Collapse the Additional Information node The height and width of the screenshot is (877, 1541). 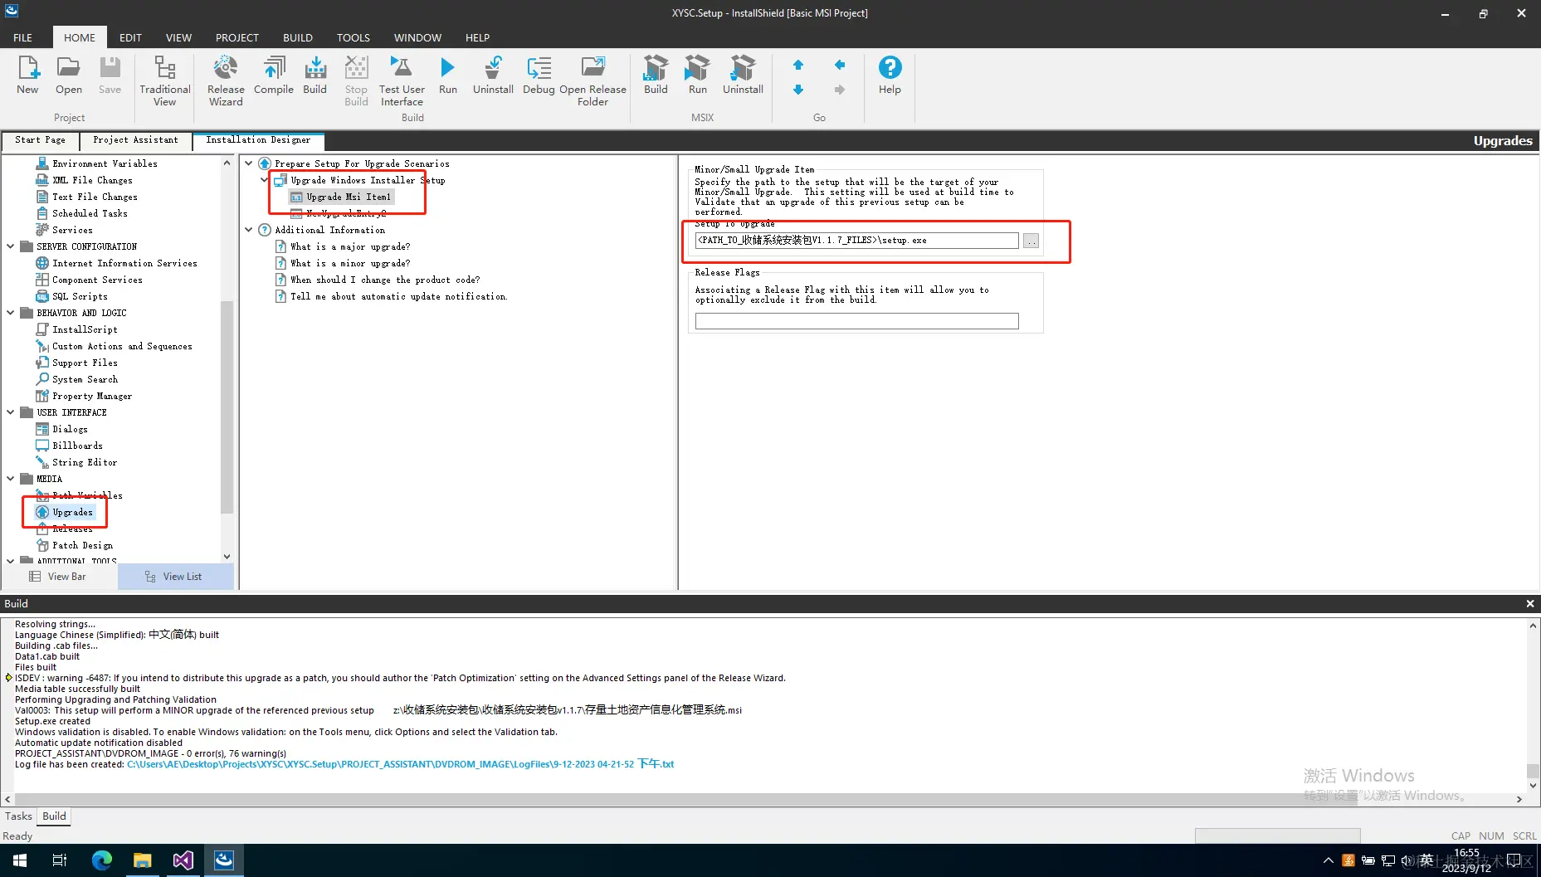[249, 230]
